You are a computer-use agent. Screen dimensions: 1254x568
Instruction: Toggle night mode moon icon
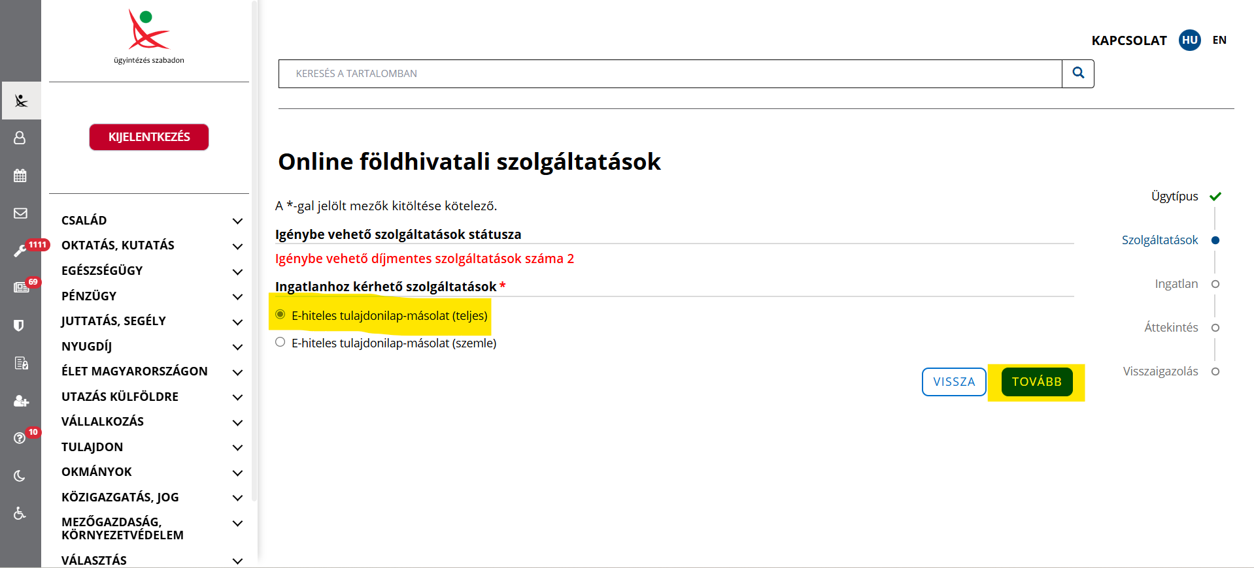pyautogui.click(x=20, y=476)
